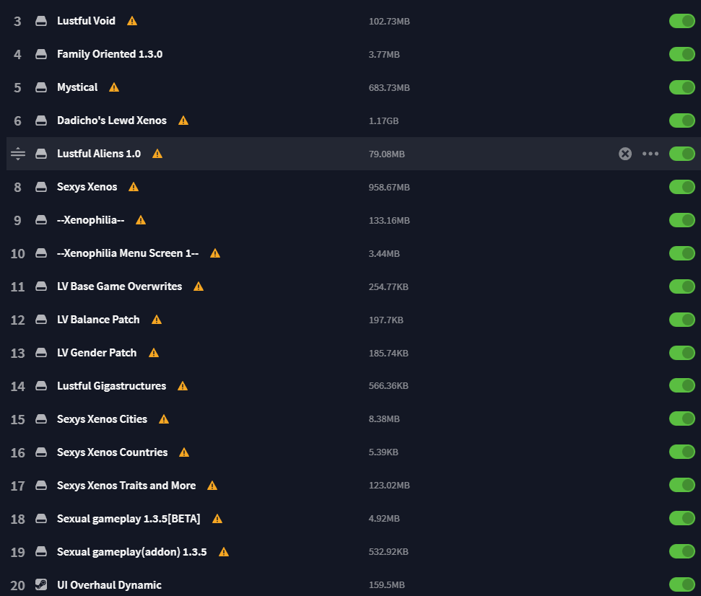Click the drag handle icon on Lustful Aliens row
The width and height of the screenshot is (701, 596).
pyautogui.click(x=18, y=154)
